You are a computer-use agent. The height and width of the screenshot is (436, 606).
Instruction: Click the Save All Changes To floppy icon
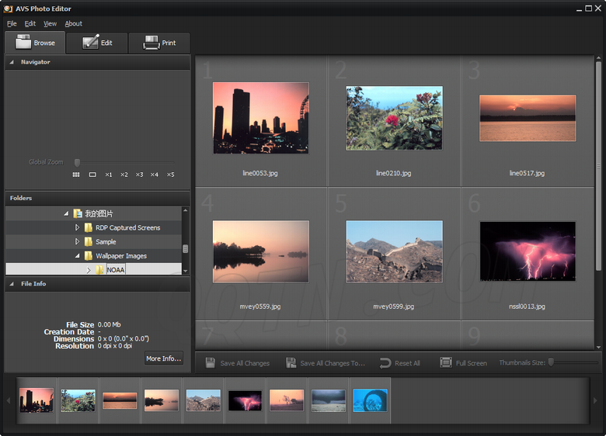point(291,363)
